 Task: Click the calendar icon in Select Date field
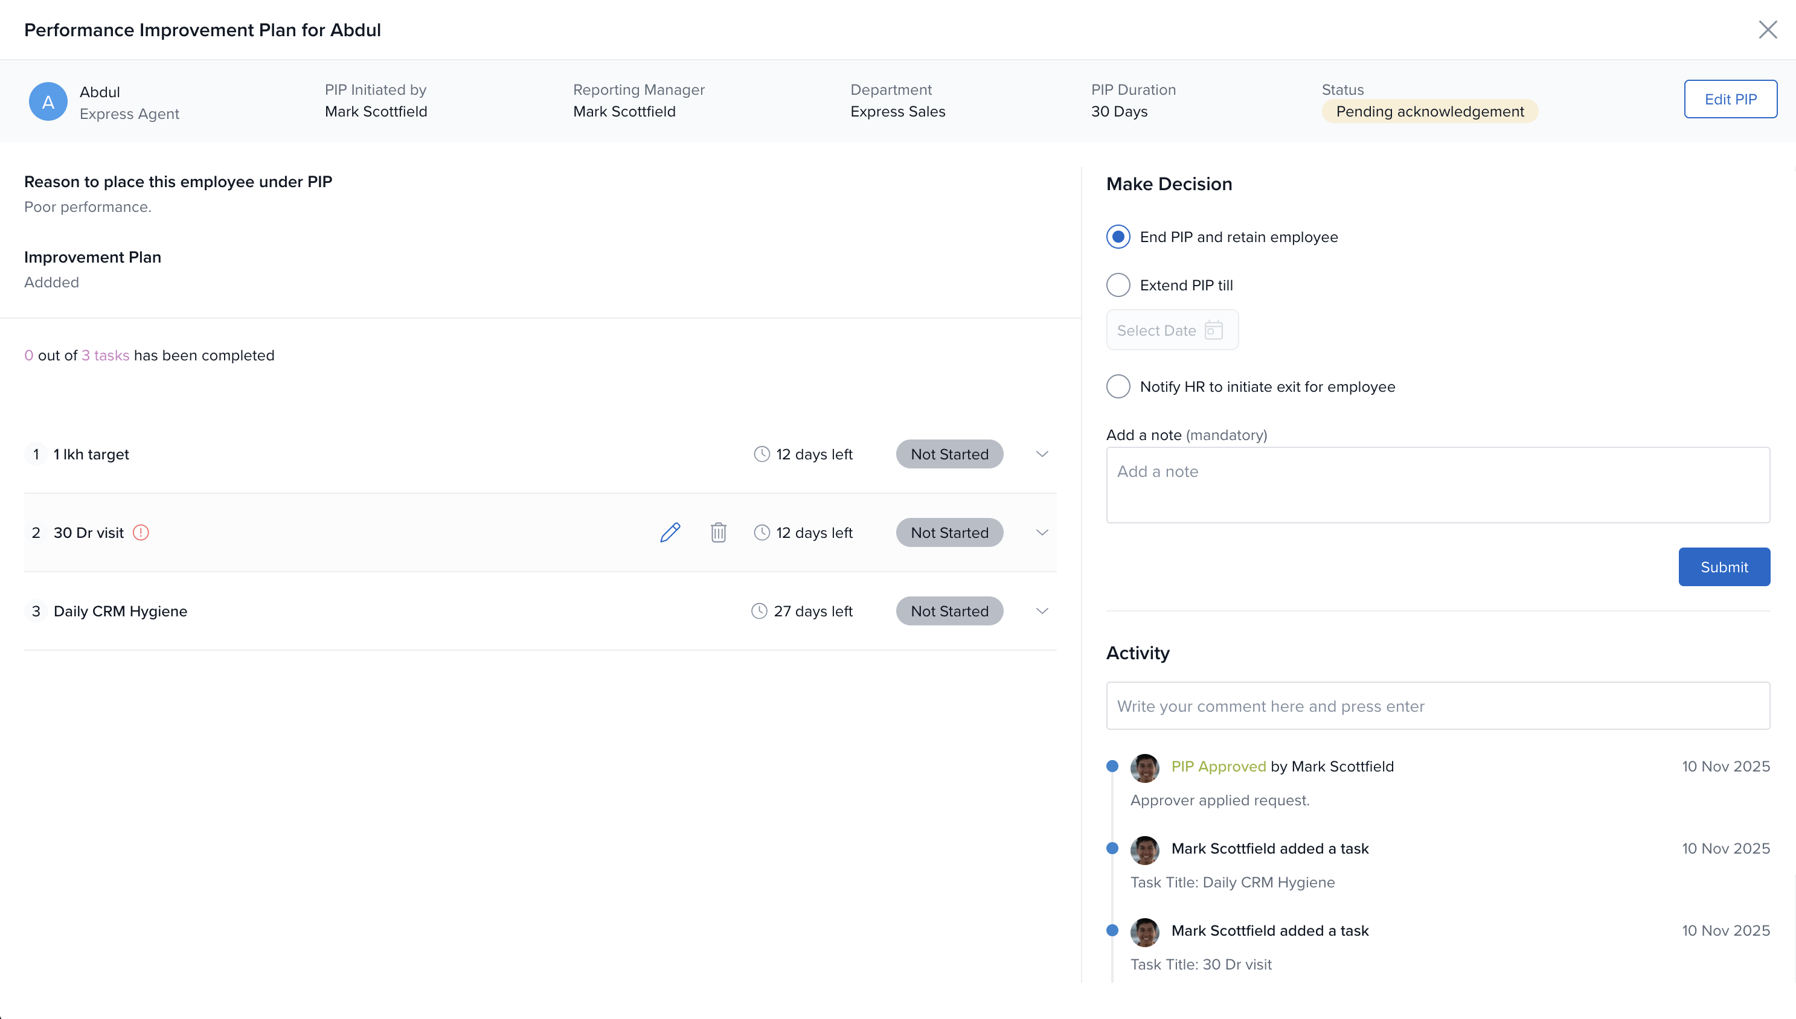[x=1214, y=330]
